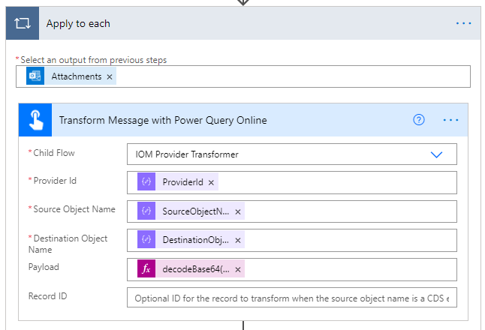Click the ProviderId token label
The height and width of the screenshot is (330, 485).
click(x=182, y=182)
